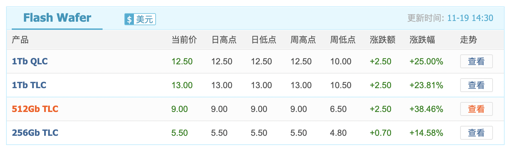Open the 512Gb TLC product link
The height and width of the screenshot is (150, 510).
tap(35, 109)
